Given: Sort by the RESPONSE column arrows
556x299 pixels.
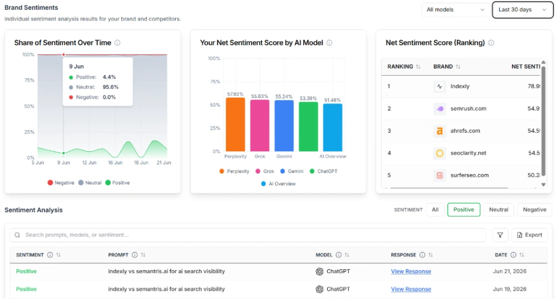Looking at the screenshot, I should coord(431,255).
